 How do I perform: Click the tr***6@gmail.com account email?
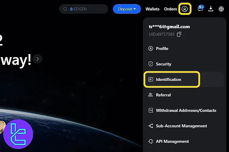click(x=169, y=27)
